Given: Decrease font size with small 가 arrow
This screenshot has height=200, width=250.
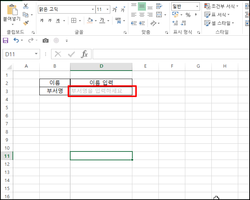Looking at the screenshot, I should [x=123, y=10].
